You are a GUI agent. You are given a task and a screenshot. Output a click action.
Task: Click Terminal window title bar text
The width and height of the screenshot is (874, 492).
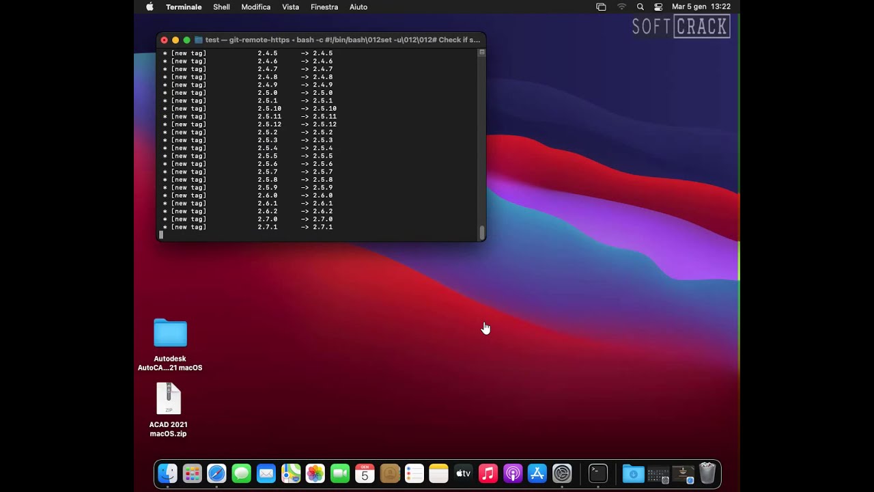tap(343, 40)
